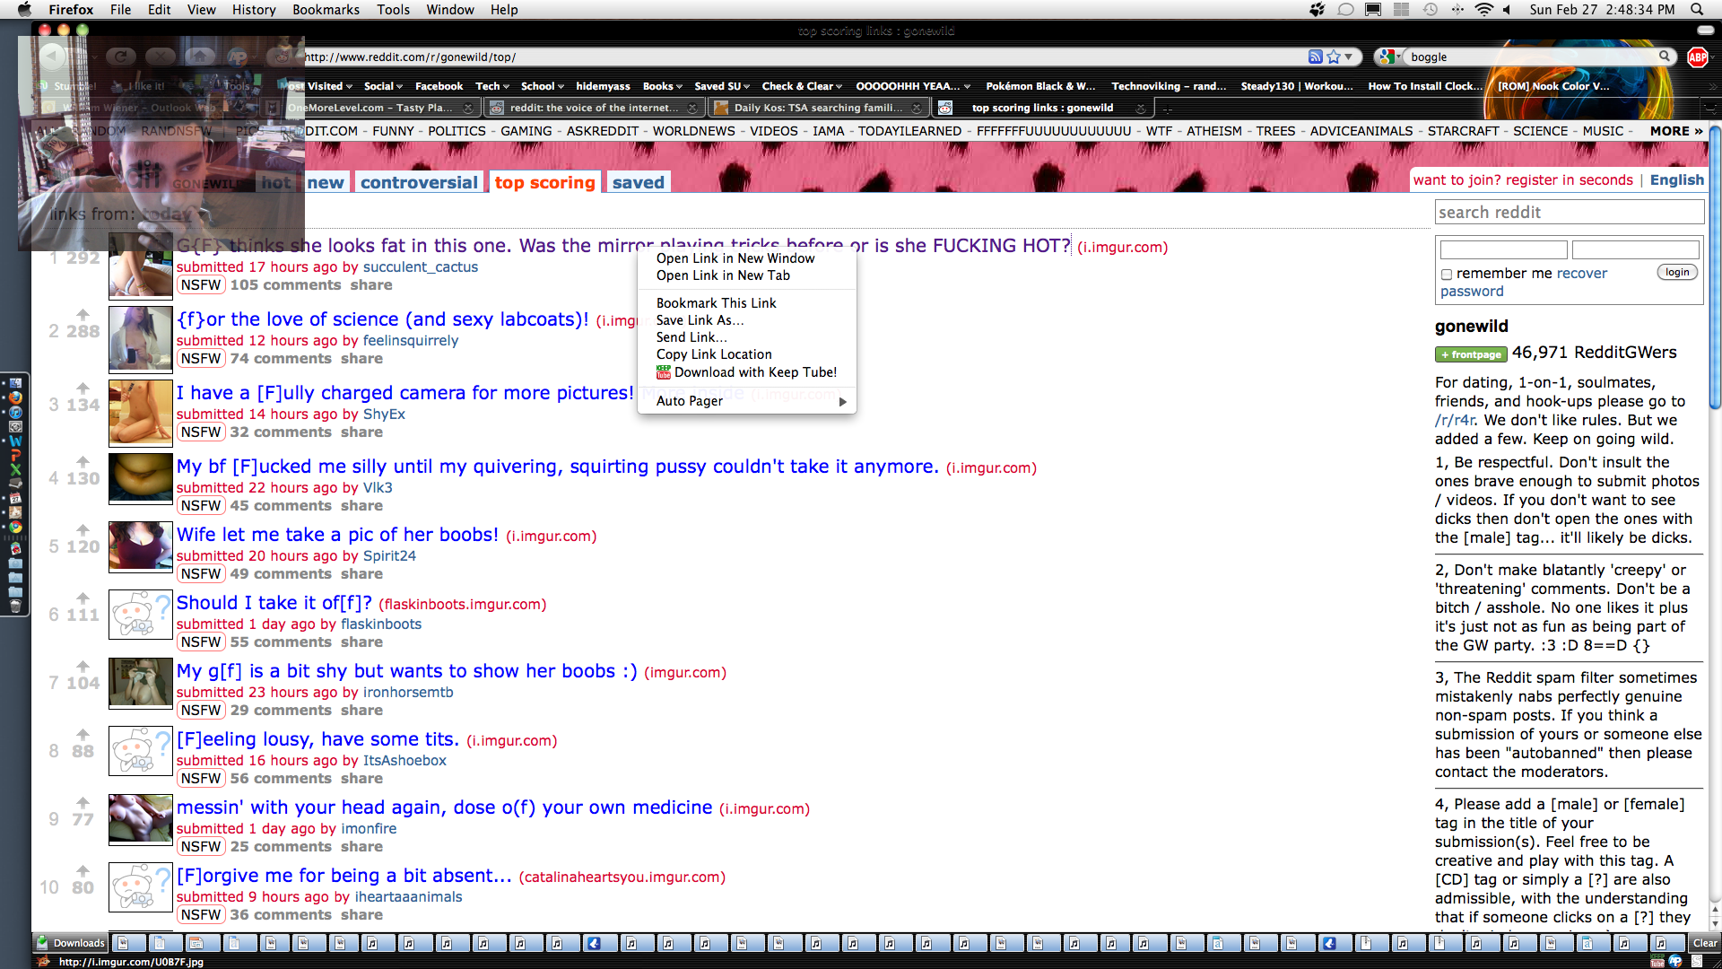This screenshot has width=1722, height=969.
Task: Tick the remember me checkbox
Action: point(1446,275)
